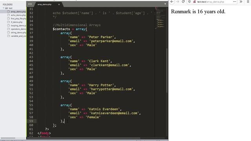Close array_demo.php tab via unsaved dot
The height and width of the screenshot is (141, 251).
tap(59, 4)
